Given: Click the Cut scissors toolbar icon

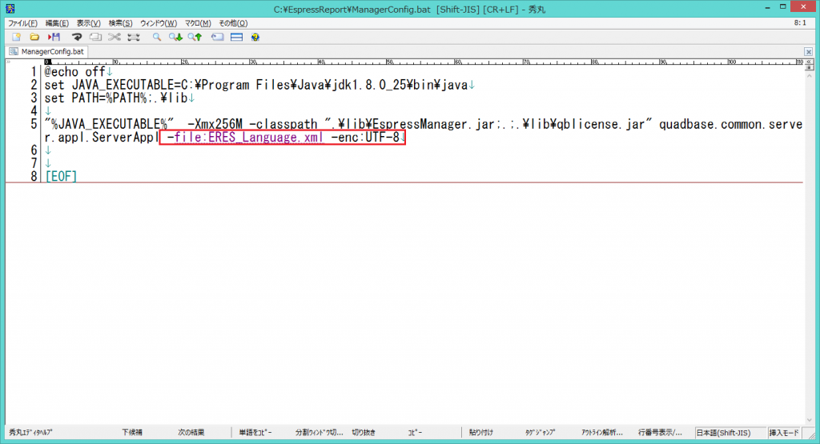Looking at the screenshot, I should coord(115,37).
